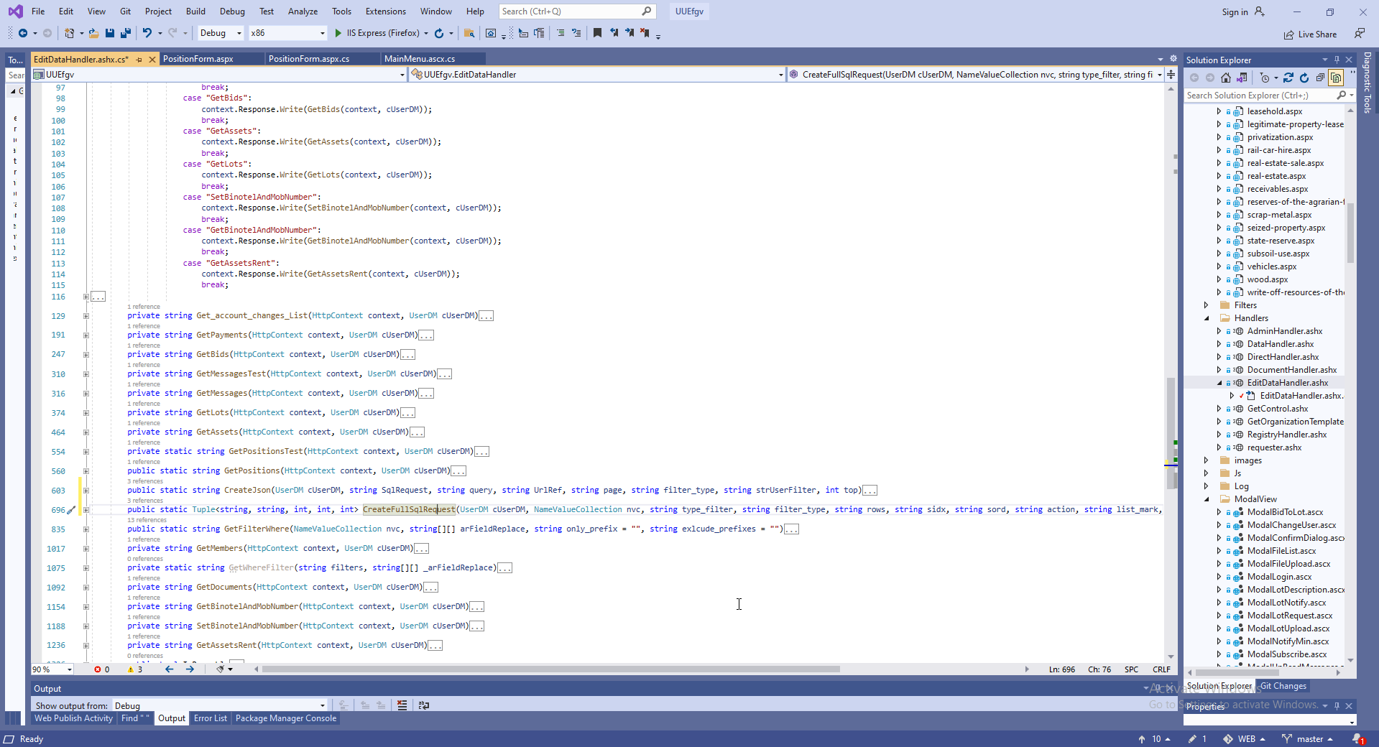Click the Open File folder icon

93,33
